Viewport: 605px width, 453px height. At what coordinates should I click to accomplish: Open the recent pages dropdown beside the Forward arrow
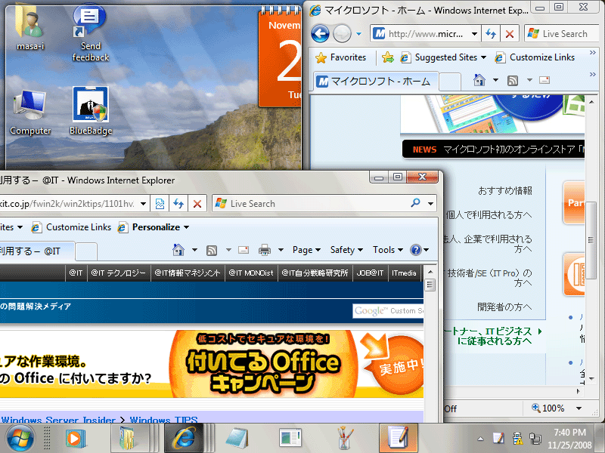click(x=358, y=34)
